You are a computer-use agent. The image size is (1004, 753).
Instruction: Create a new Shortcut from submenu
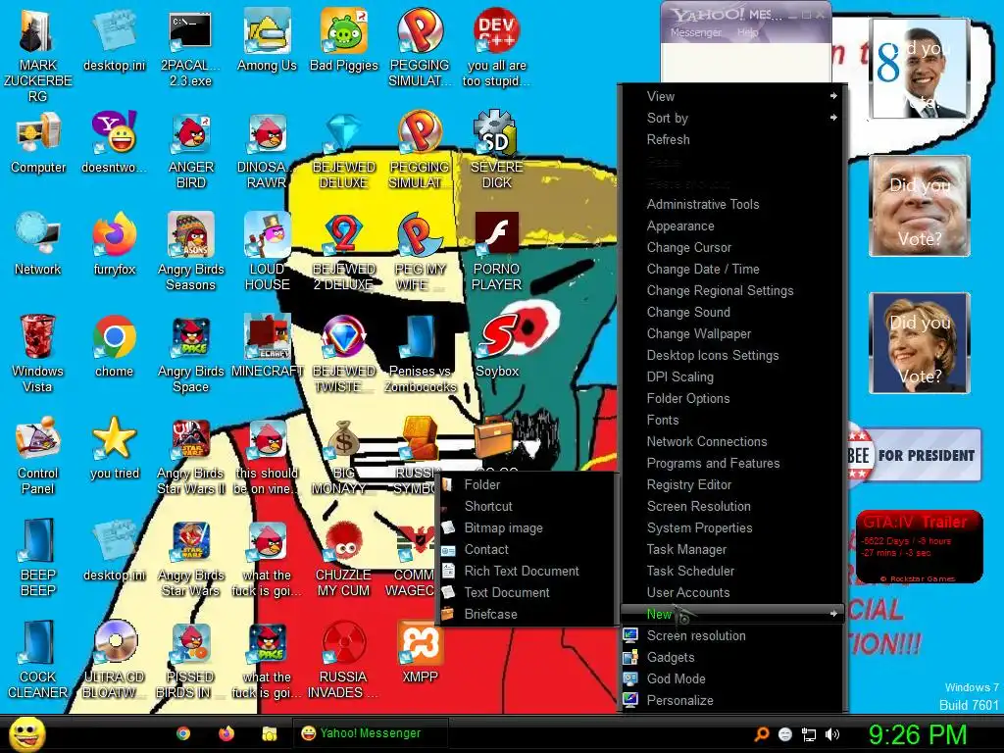[527, 507]
